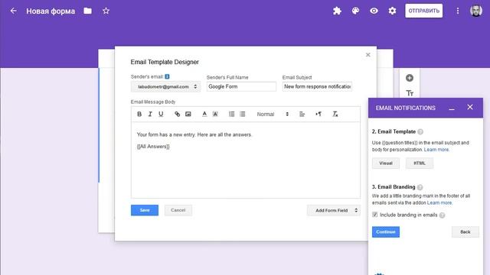
Task: Open the three-dot more menu
Action: click(458, 11)
